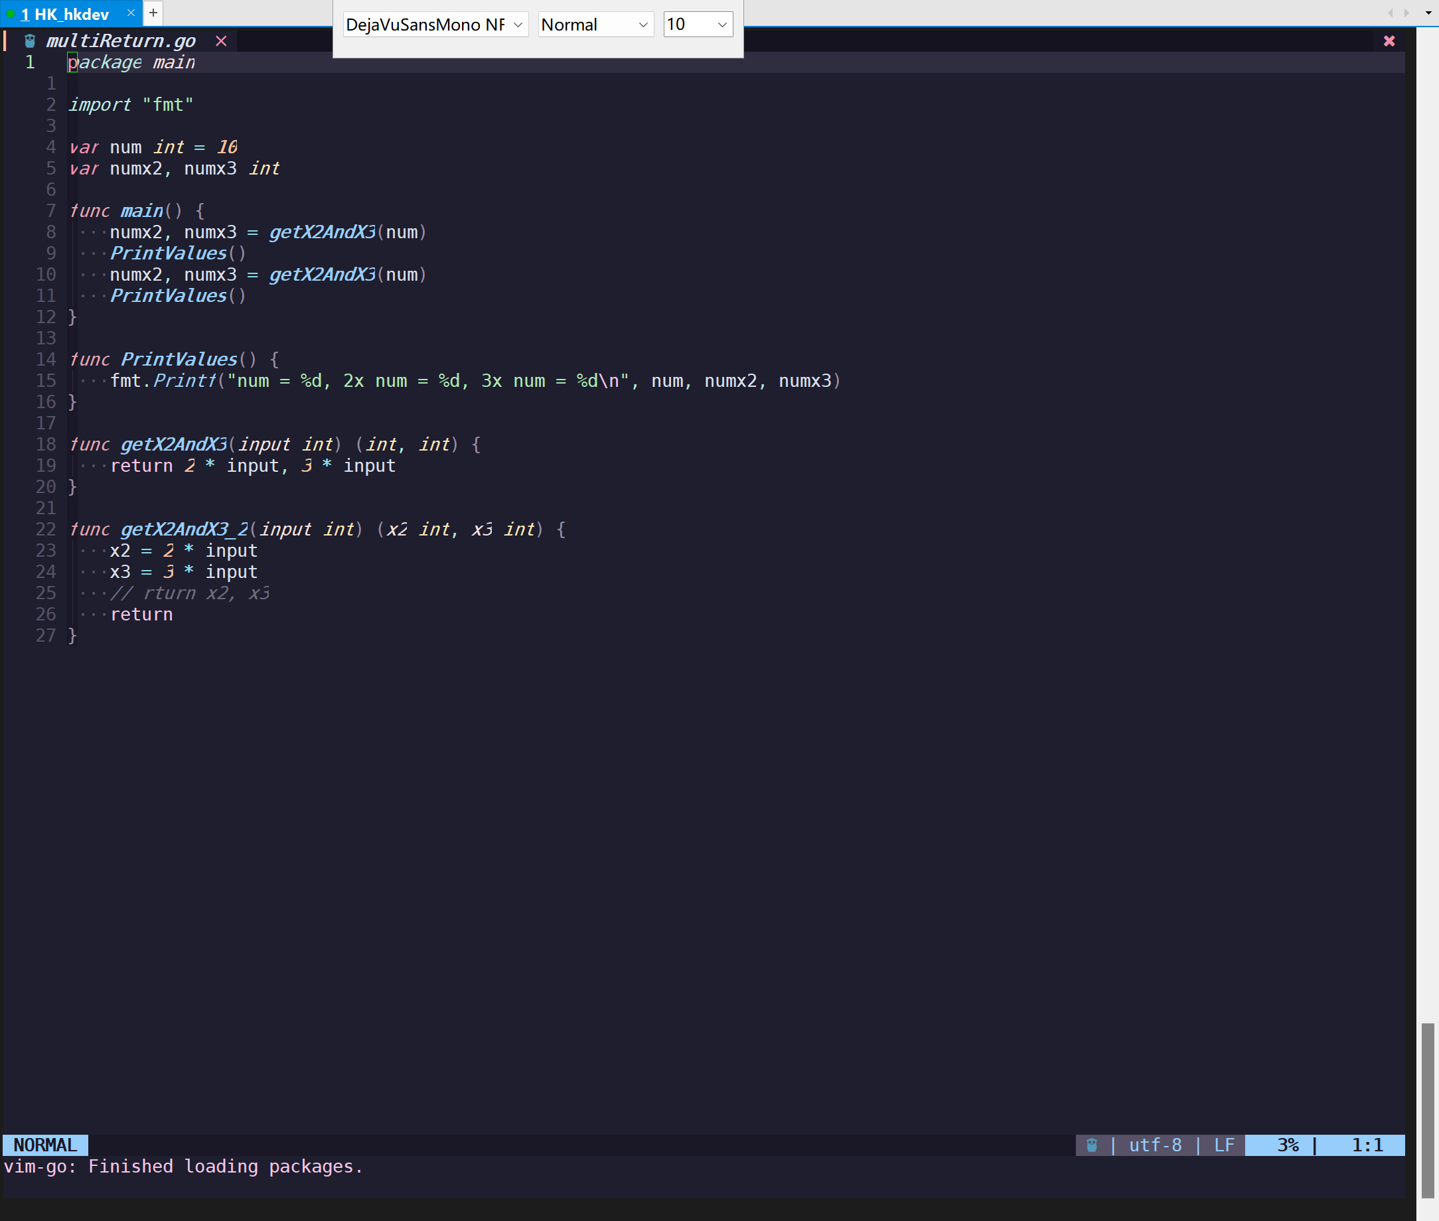Click the 1:1 cursor position indicator
Image resolution: width=1439 pixels, height=1221 pixels.
pos(1367,1145)
